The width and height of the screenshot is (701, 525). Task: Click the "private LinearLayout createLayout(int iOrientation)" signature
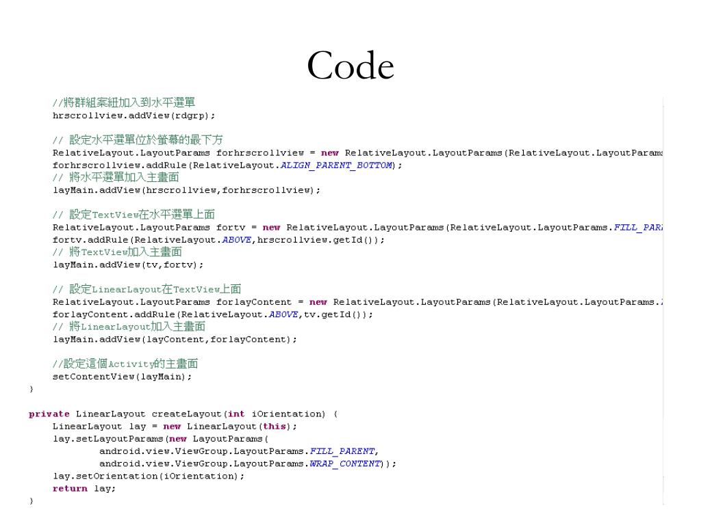click(177, 414)
